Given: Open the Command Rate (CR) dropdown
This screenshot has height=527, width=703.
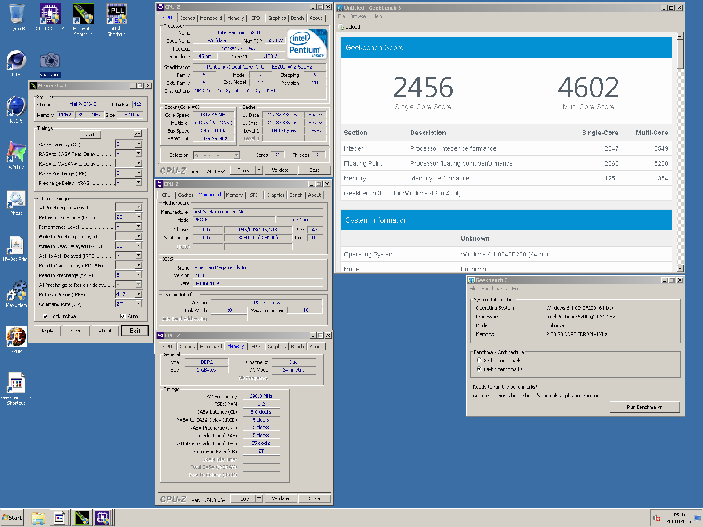Looking at the screenshot, I should pos(139,304).
